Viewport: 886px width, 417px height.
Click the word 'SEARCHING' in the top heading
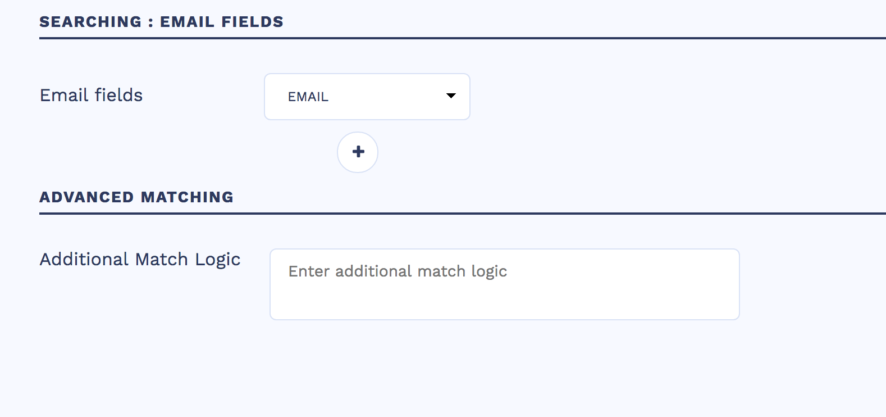click(x=90, y=22)
